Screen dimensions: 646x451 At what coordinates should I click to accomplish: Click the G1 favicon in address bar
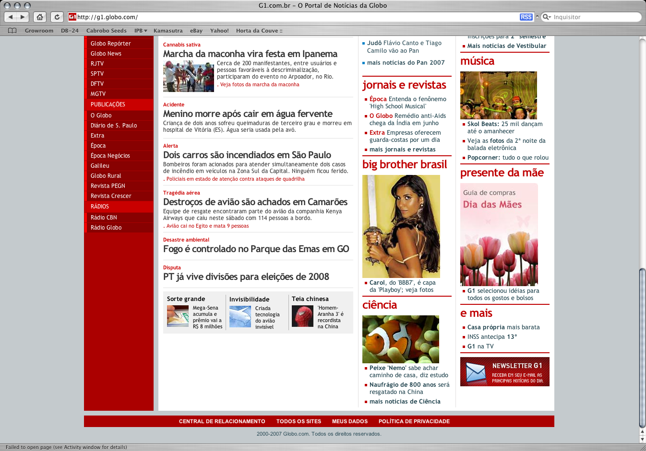click(72, 17)
